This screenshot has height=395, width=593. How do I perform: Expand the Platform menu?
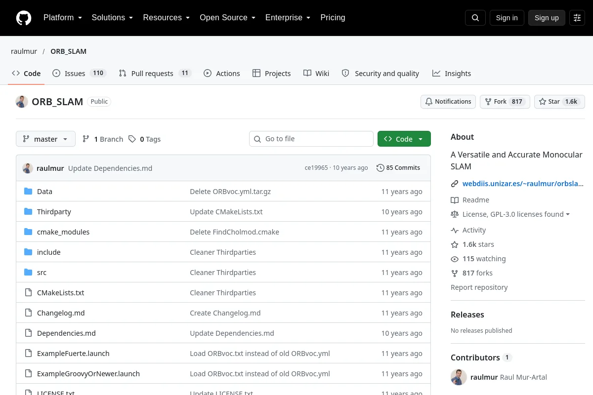coord(63,18)
